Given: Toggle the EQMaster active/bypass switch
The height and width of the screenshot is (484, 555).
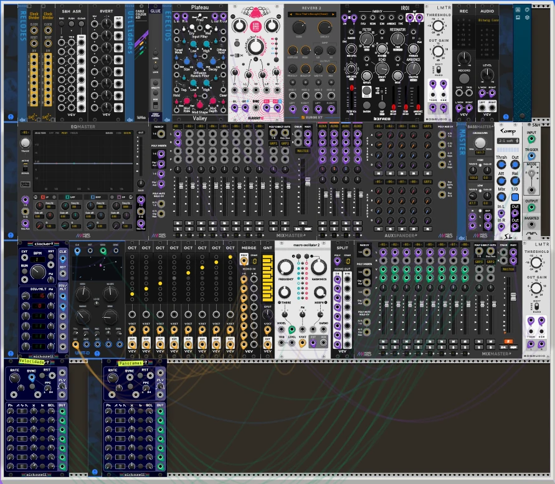Looking at the screenshot, I should tap(25, 168).
